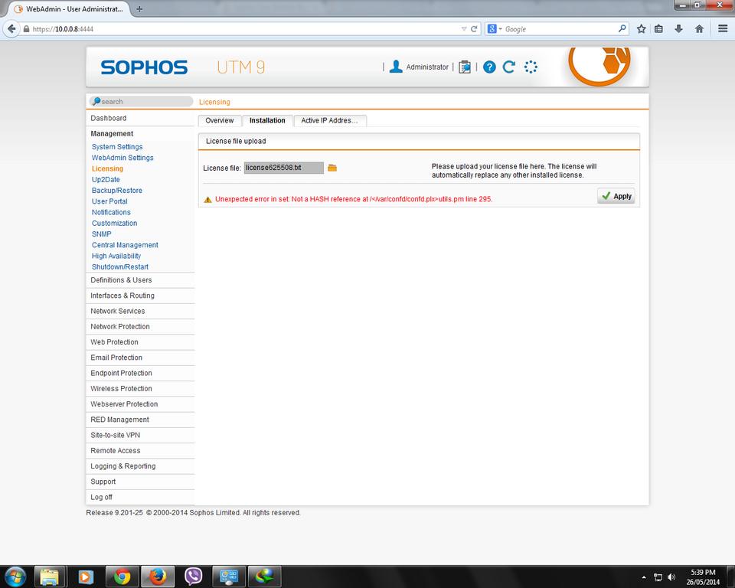This screenshot has width=735, height=588.
Task: Open User Portal settings
Action: click(x=109, y=201)
